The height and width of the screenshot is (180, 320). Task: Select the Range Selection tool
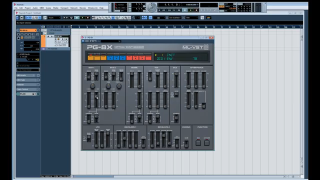(96, 18)
